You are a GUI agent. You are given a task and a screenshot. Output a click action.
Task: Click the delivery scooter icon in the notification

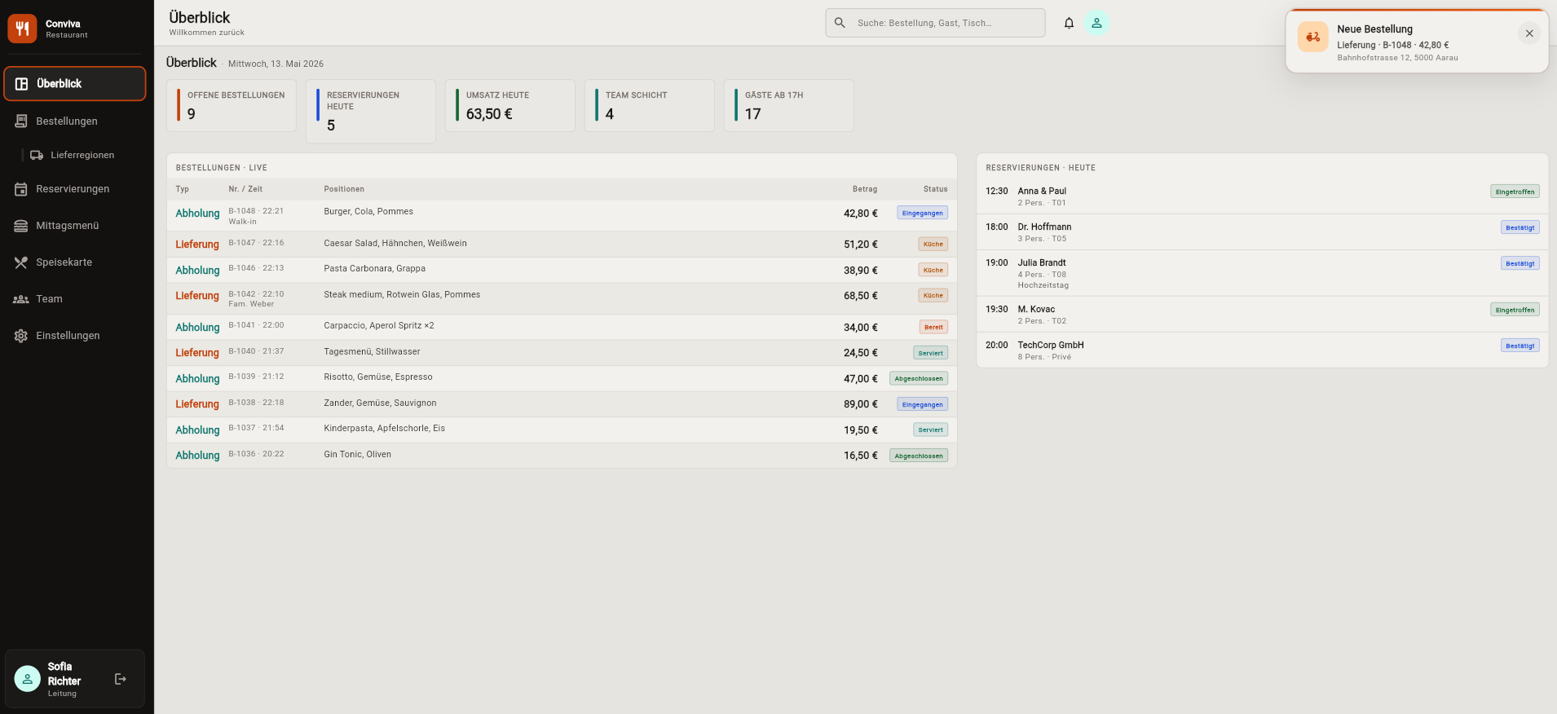click(1313, 37)
